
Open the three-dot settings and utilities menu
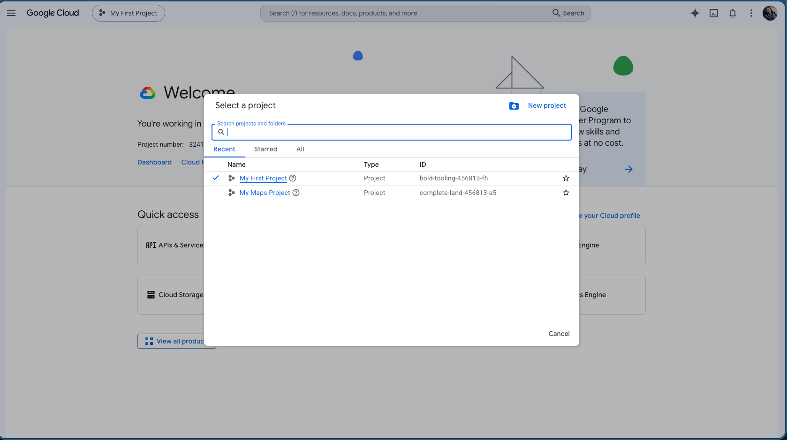(x=751, y=13)
